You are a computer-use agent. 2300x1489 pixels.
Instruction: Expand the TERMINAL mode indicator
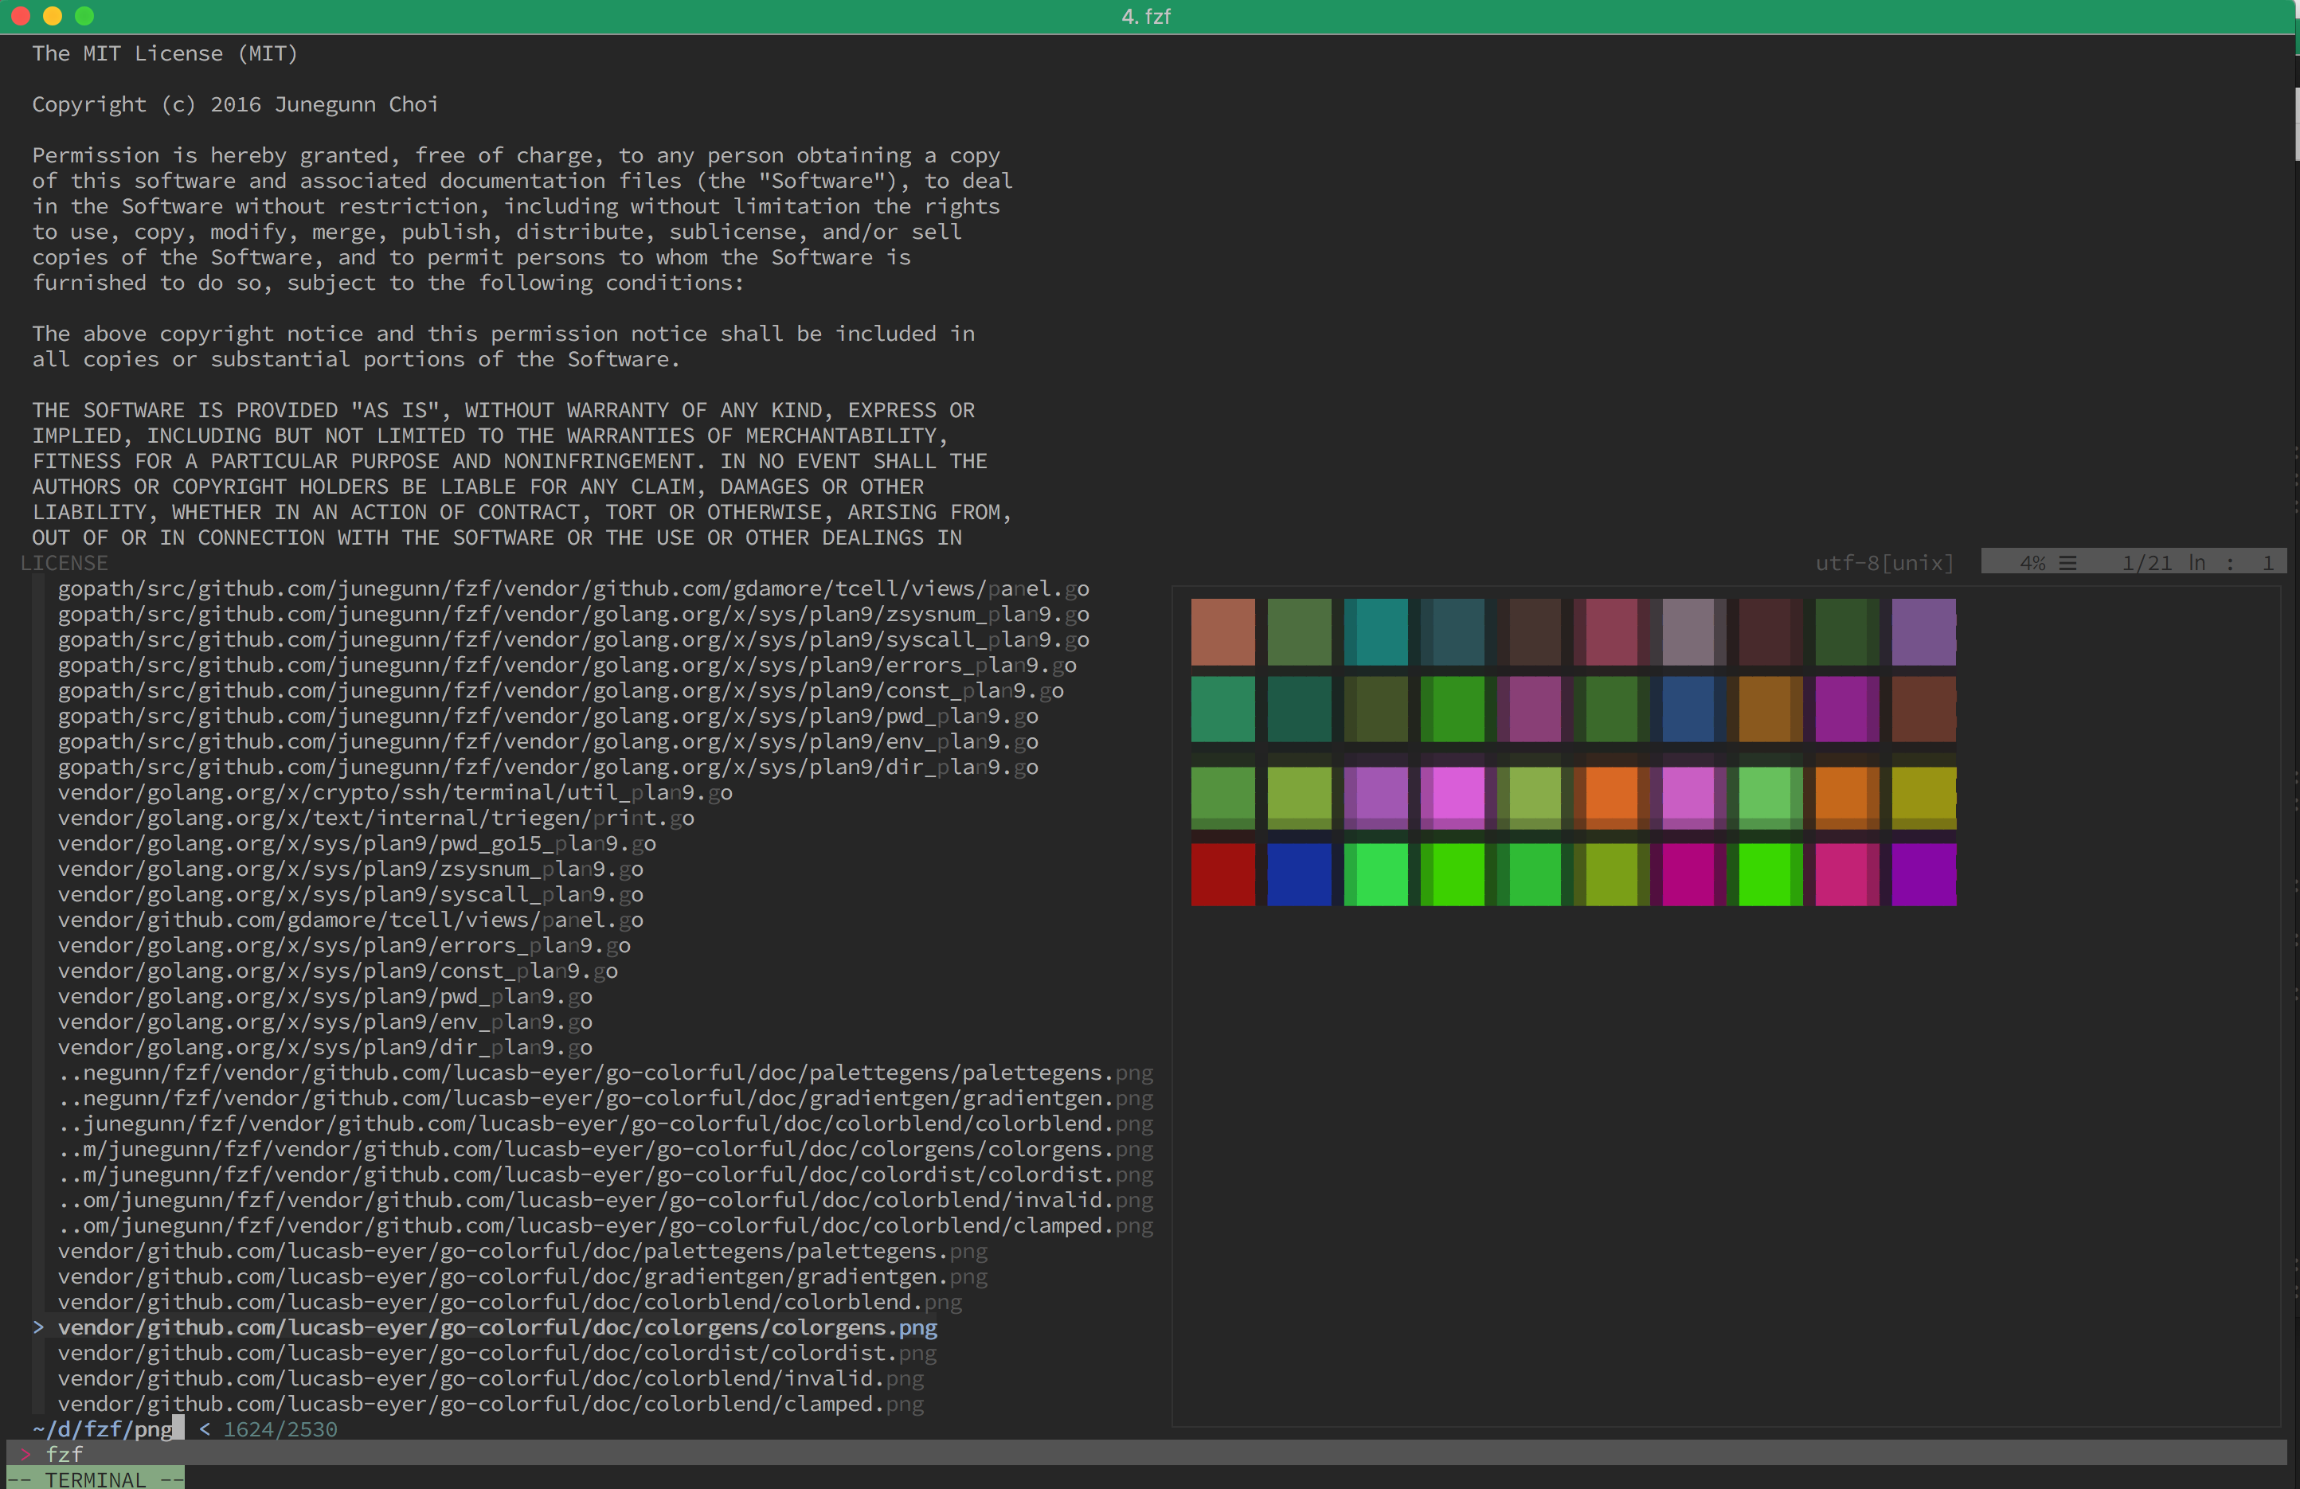95,1479
